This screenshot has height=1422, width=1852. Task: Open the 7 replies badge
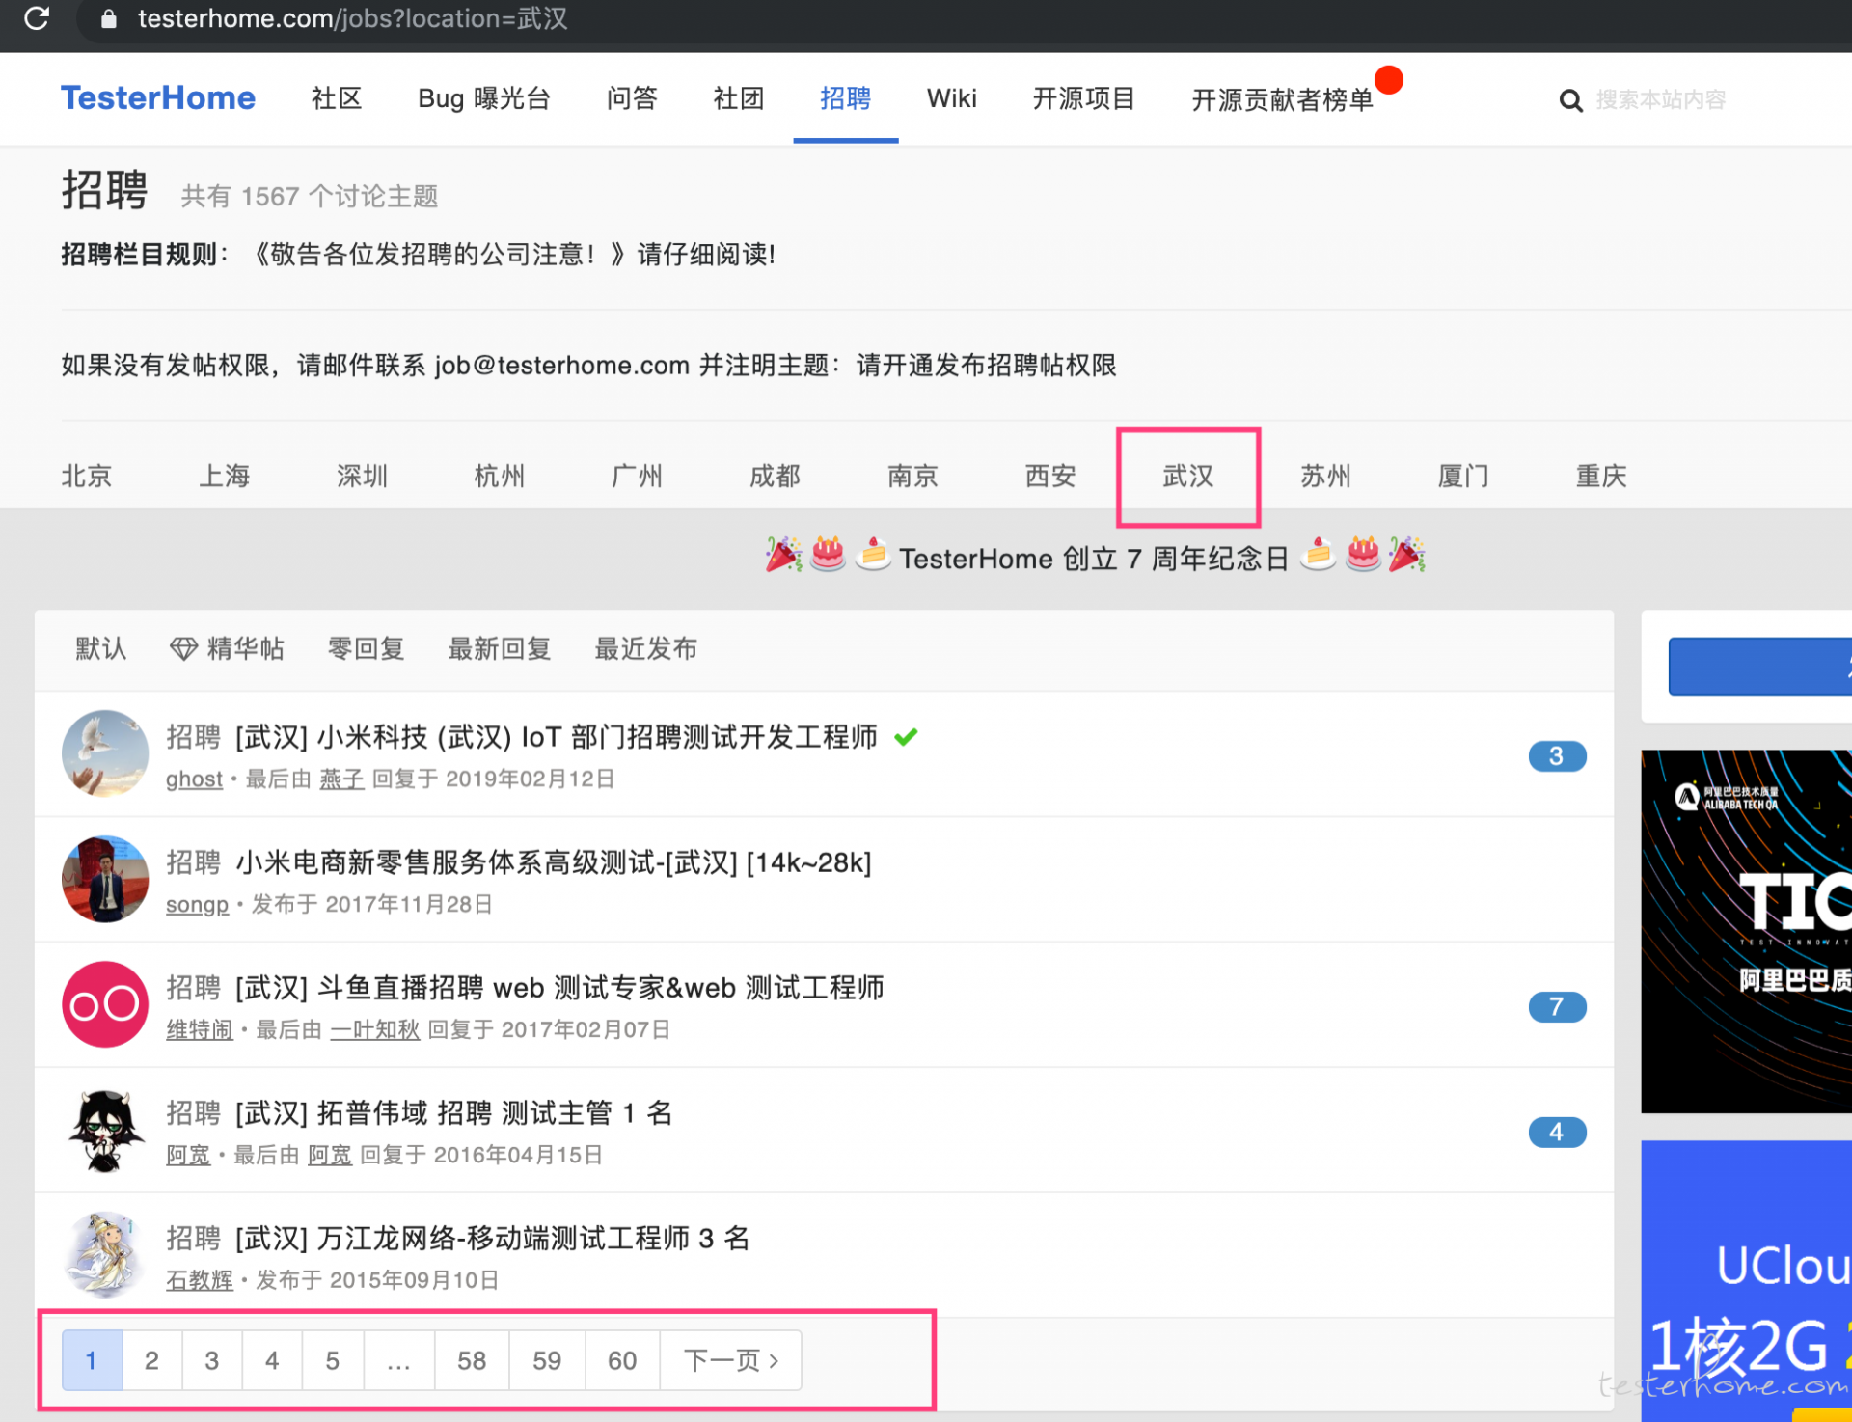1557,1007
